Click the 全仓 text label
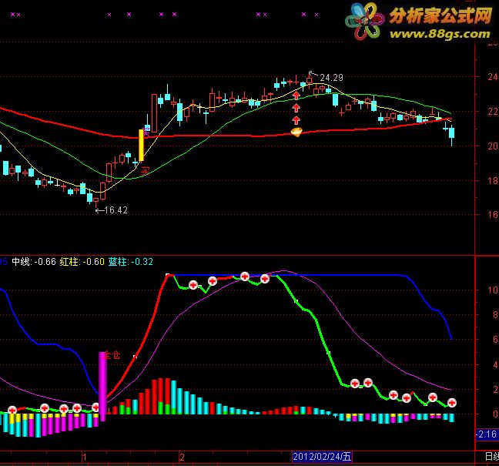The image size is (499, 466). click(112, 355)
